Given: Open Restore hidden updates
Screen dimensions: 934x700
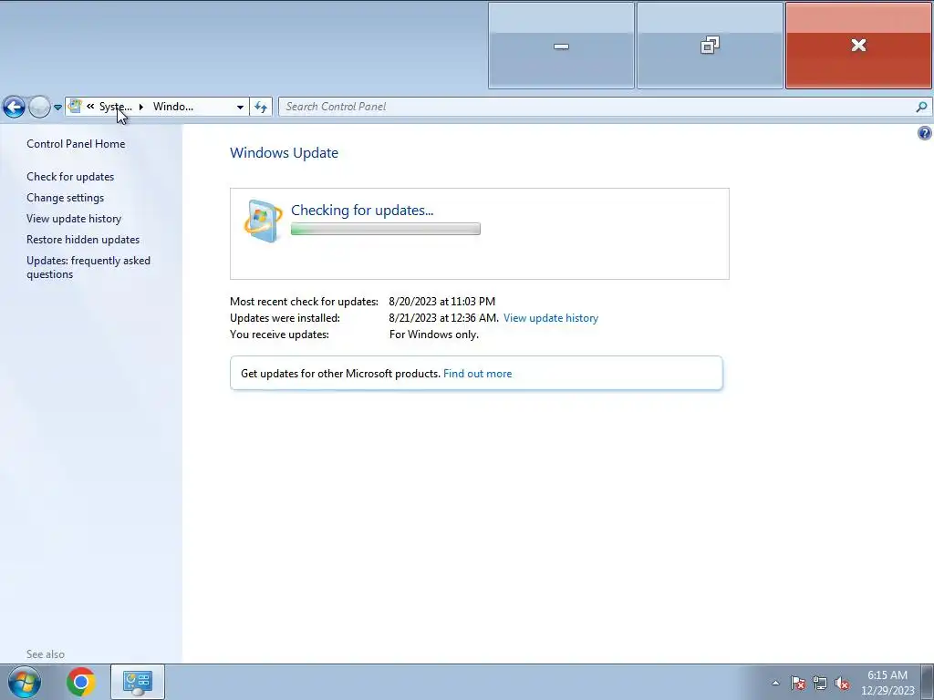Looking at the screenshot, I should click(x=83, y=240).
